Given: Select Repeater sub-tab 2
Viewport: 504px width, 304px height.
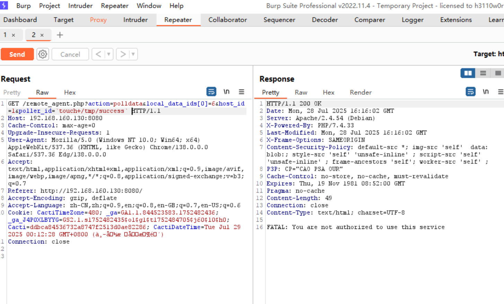Looking at the screenshot, I should coord(34,35).
